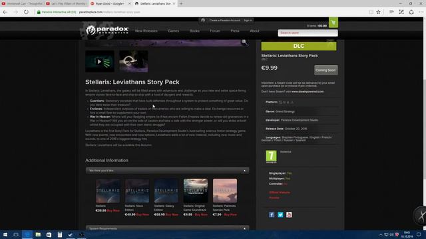
Task: Click the PEGI 7 rating badge
Action: 271,157
